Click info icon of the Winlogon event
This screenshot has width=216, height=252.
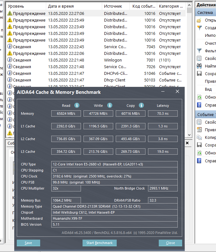[x=10, y=60]
